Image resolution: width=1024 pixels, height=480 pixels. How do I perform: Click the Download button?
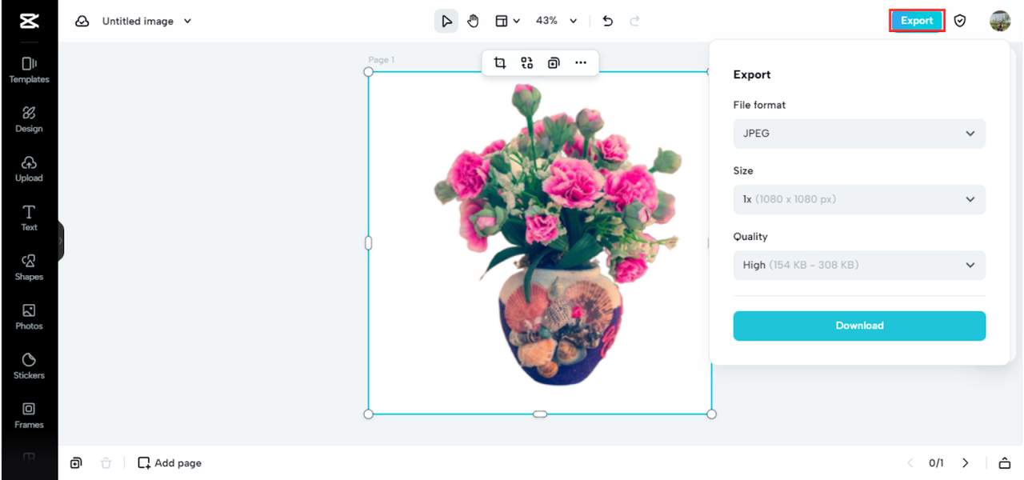(x=859, y=326)
